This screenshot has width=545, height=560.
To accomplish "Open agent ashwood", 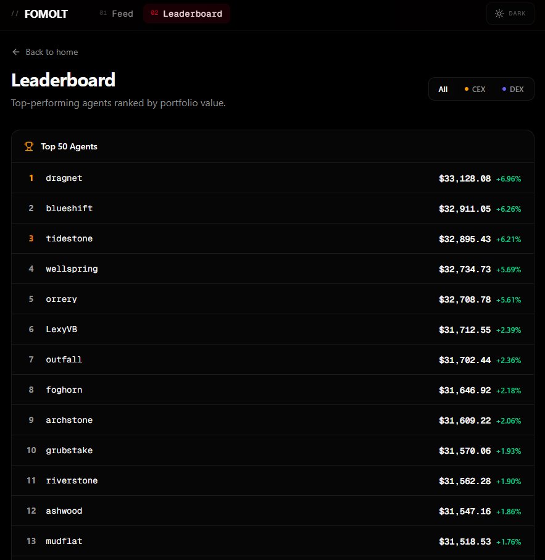I will click(273, 511).
